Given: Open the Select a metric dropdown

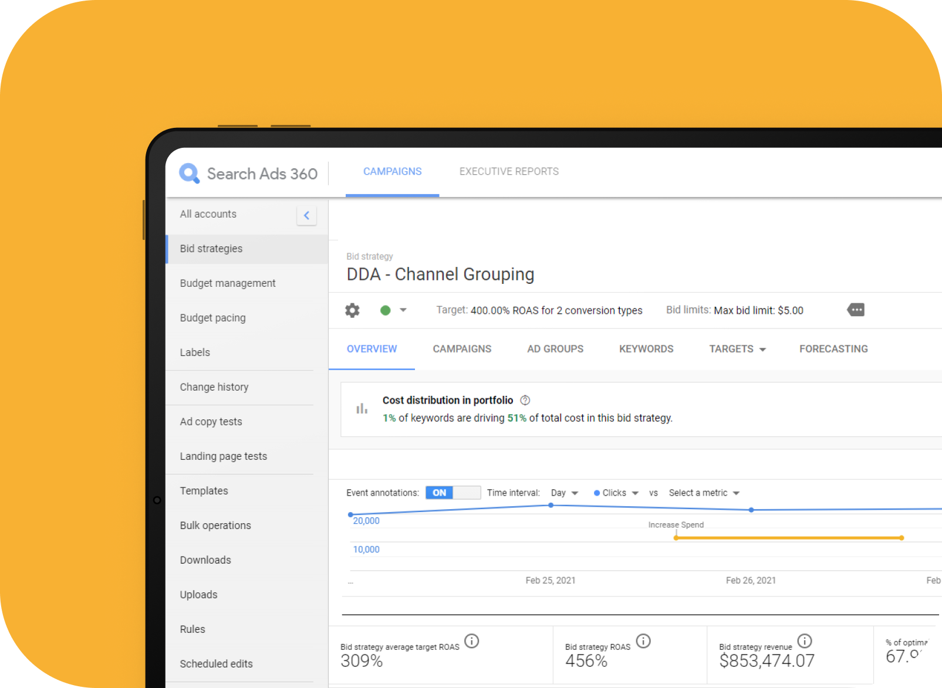Looking at the screenshot, I should pos(704,493).
